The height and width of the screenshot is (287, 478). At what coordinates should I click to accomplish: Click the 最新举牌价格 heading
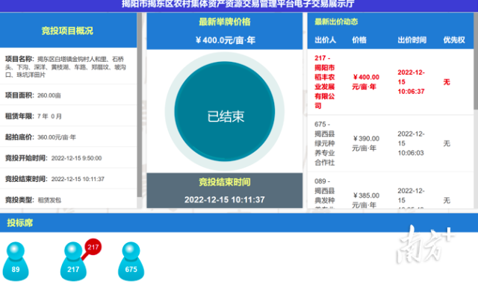click(x=225, y=22)
